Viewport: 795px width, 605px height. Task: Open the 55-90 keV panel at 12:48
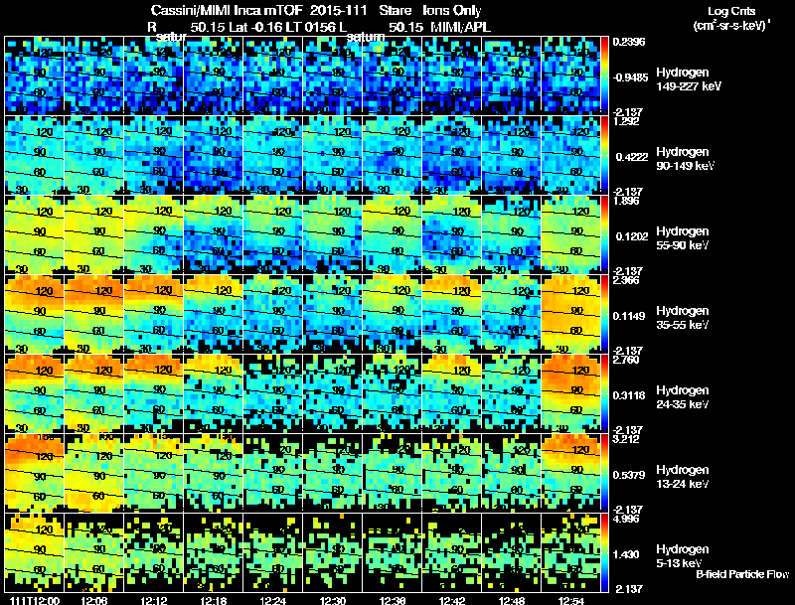(x=512, y=234)
